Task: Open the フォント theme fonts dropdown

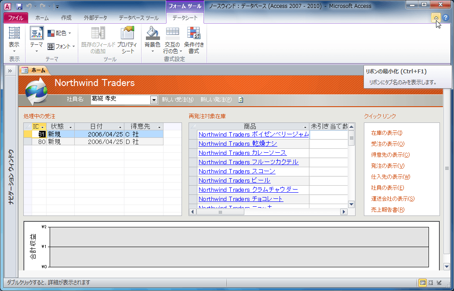Action: [x=61, y=46]
